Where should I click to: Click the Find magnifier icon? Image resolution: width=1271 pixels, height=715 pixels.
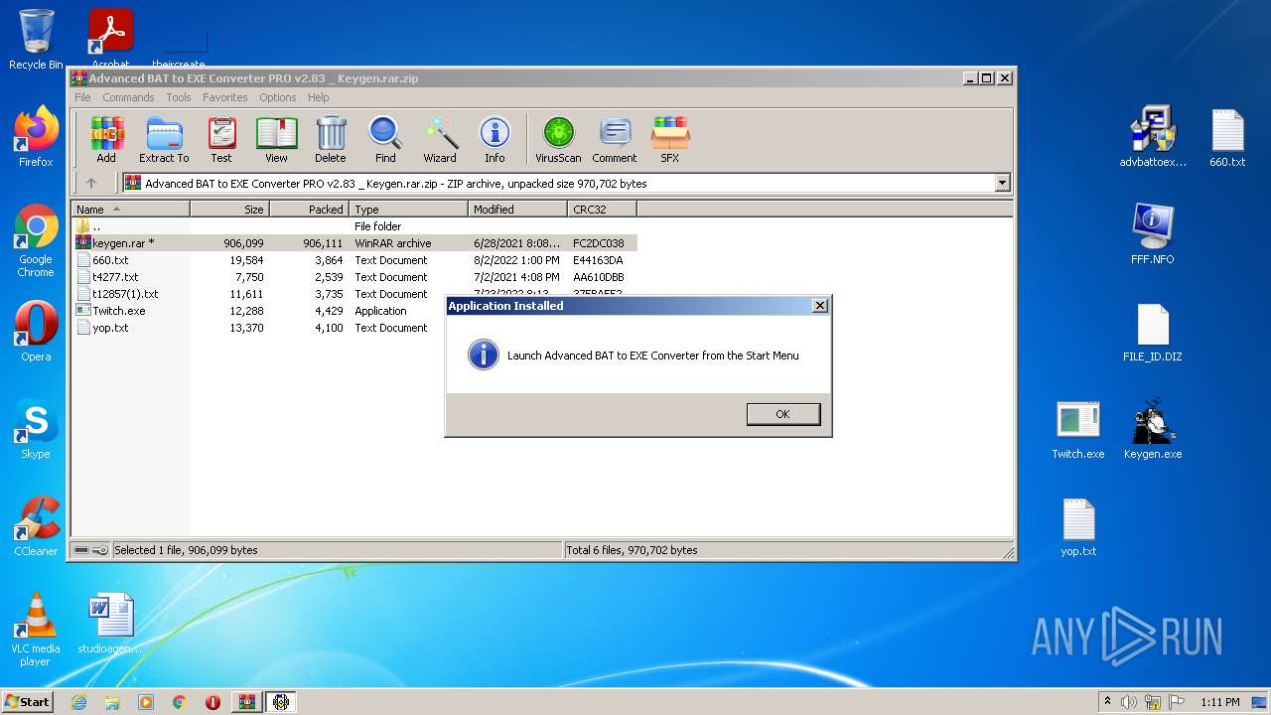coord(385,140)
